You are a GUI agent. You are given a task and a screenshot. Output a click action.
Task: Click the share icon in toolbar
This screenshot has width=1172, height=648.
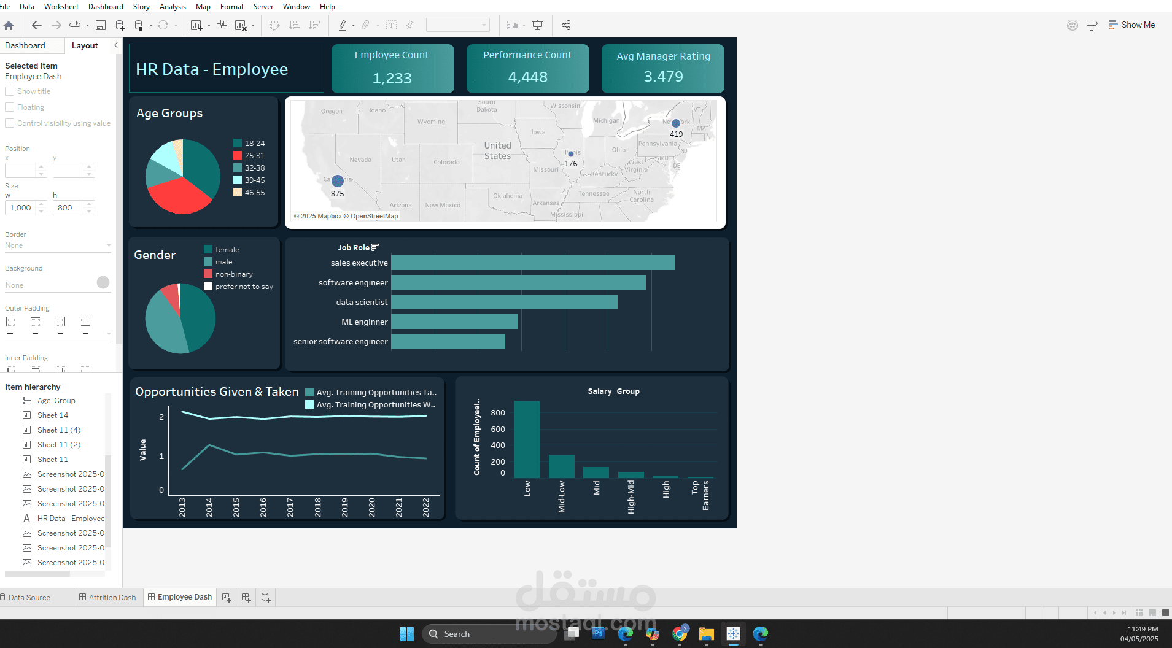coord(566,25)
